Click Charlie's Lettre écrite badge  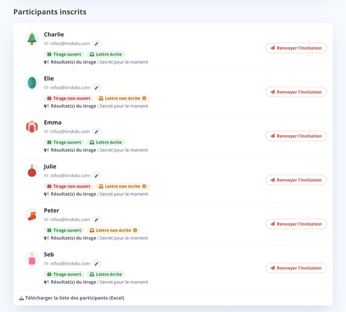coord(106,55)
